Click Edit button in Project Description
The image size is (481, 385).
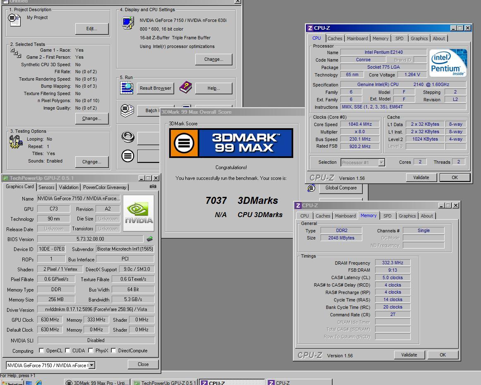coord(92,29)
